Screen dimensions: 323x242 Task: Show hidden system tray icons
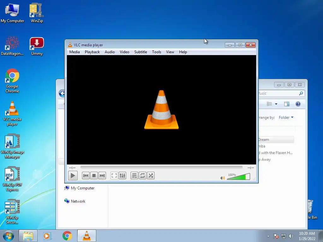tap(268, 236)
